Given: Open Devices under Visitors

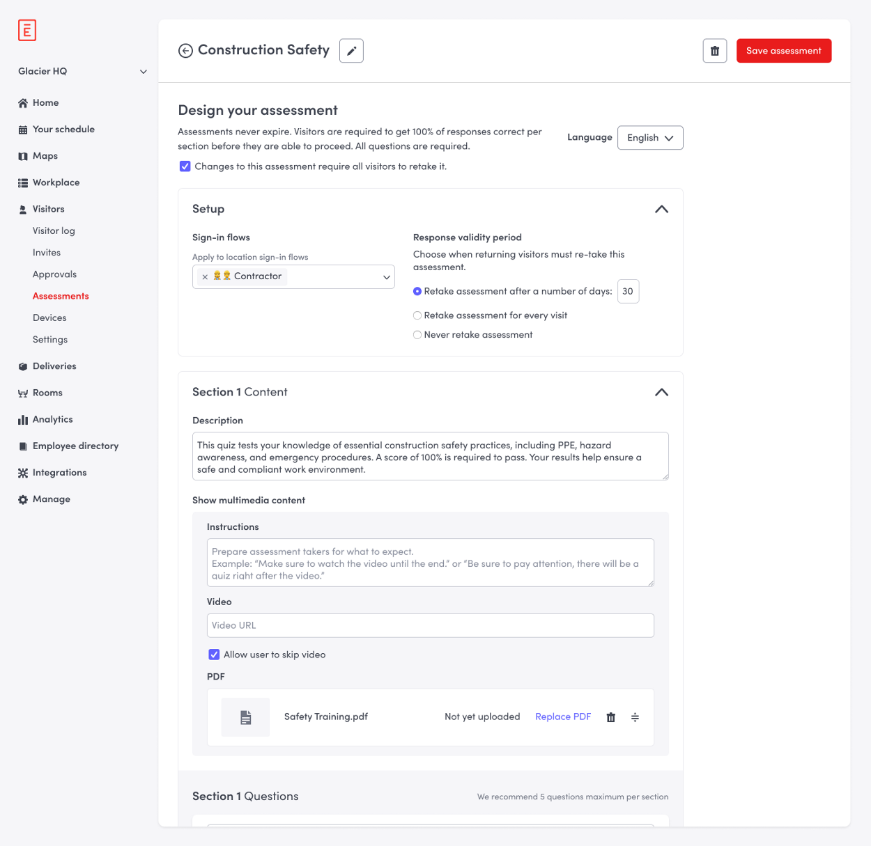Looking at the screenshot, I should coord(49,318).
